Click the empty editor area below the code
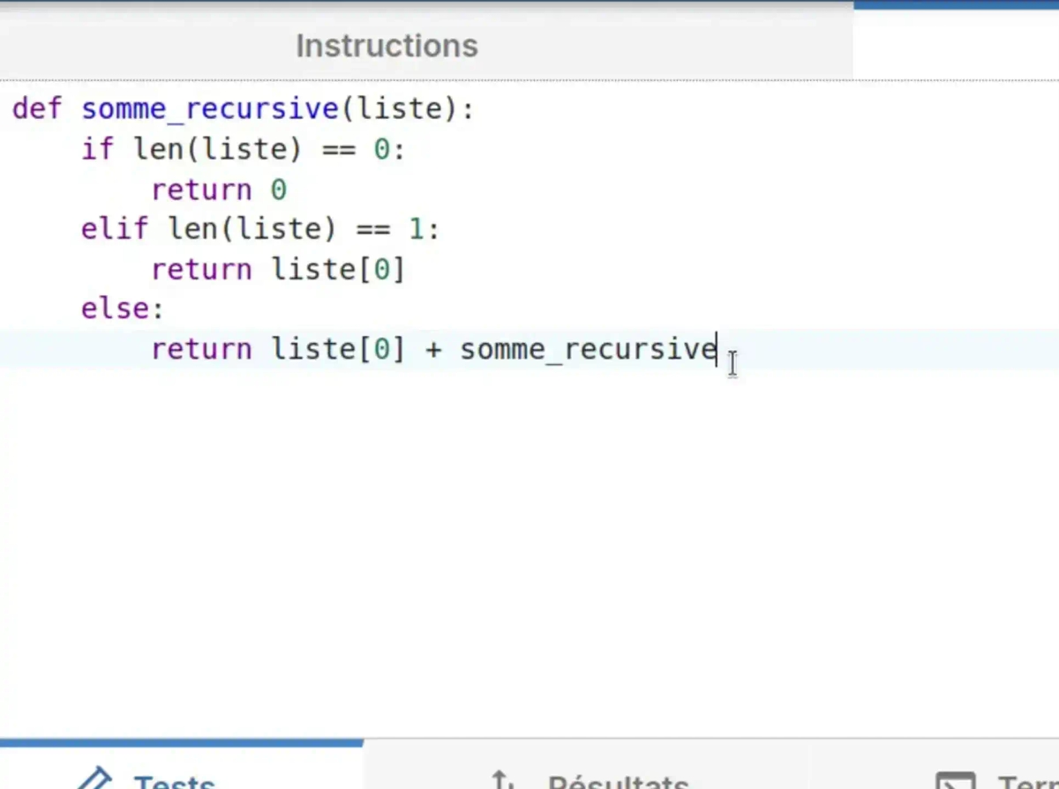1059x789 pixels. coord(529,547)
